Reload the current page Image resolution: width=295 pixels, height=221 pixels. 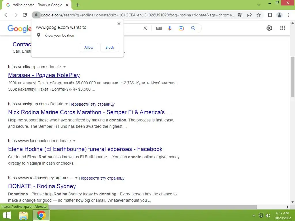click(25, 15)
